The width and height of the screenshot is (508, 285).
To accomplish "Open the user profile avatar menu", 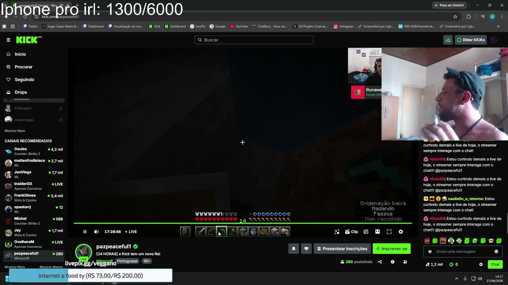I will click(494, 40).
